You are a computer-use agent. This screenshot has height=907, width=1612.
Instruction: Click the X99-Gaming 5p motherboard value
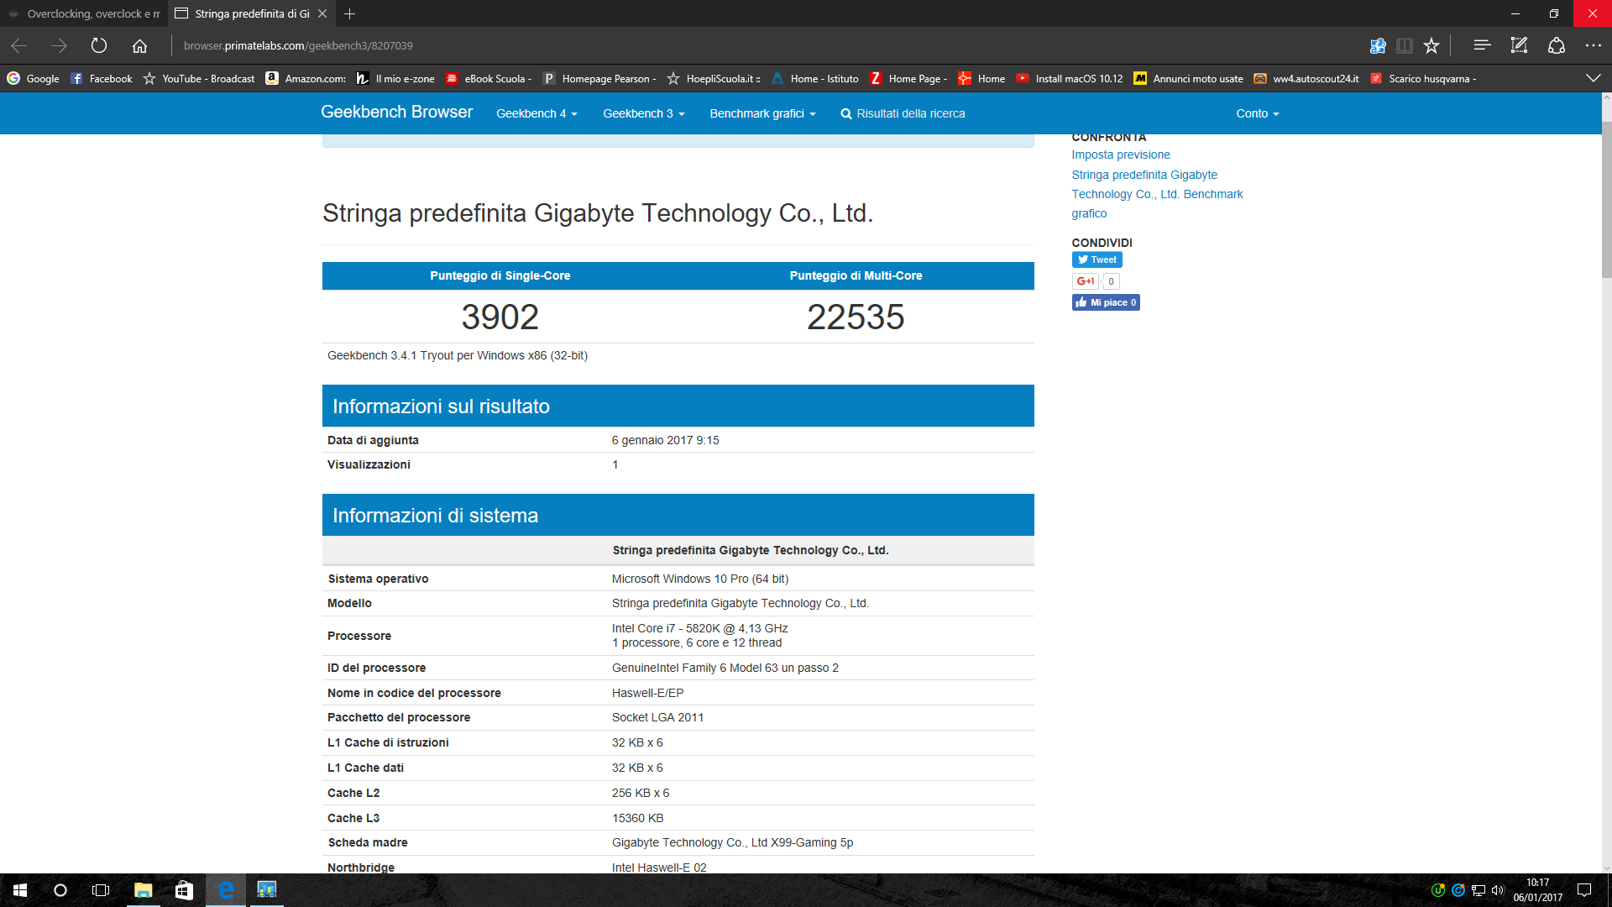pyautogui.click(x=732, y=843)
